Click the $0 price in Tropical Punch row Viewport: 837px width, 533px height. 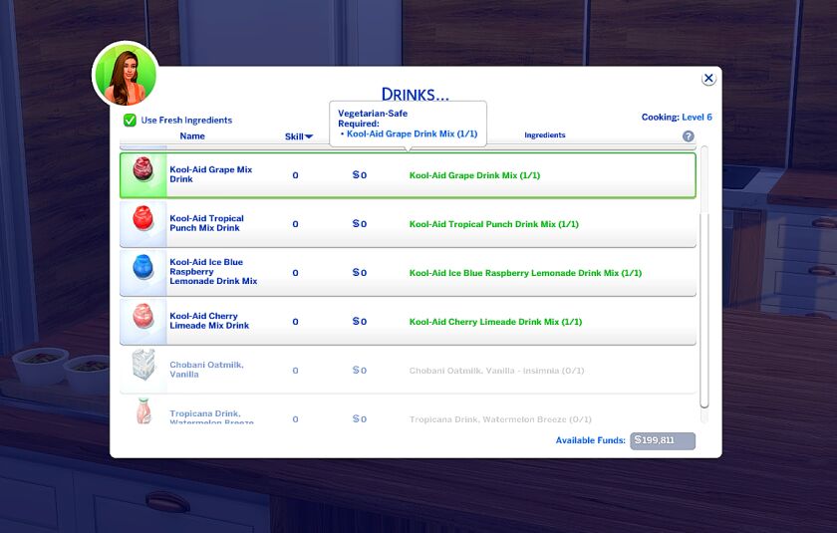pos(360,223)
